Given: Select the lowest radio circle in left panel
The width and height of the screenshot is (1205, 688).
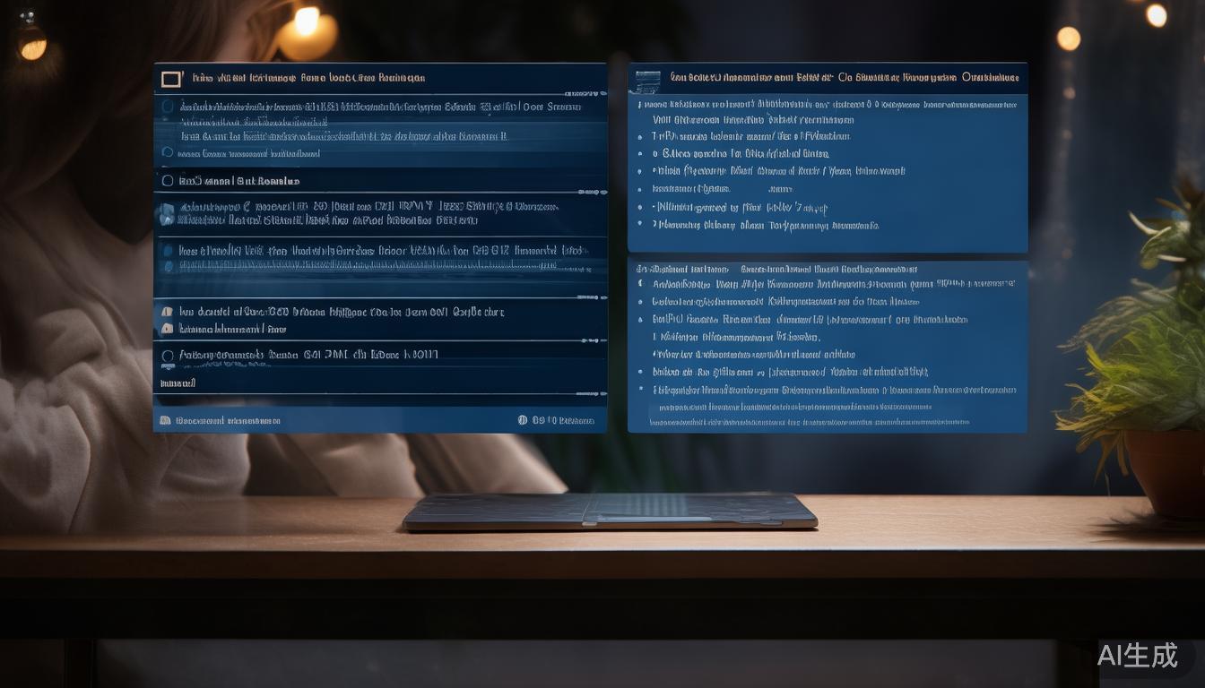Looking at the screenshot, I should pos(167,356).
